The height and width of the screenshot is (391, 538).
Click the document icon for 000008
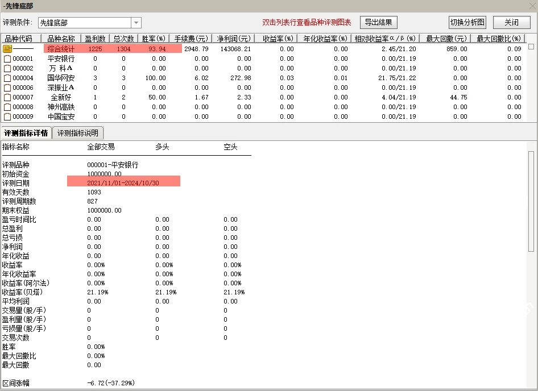click(x=7, y=107)
